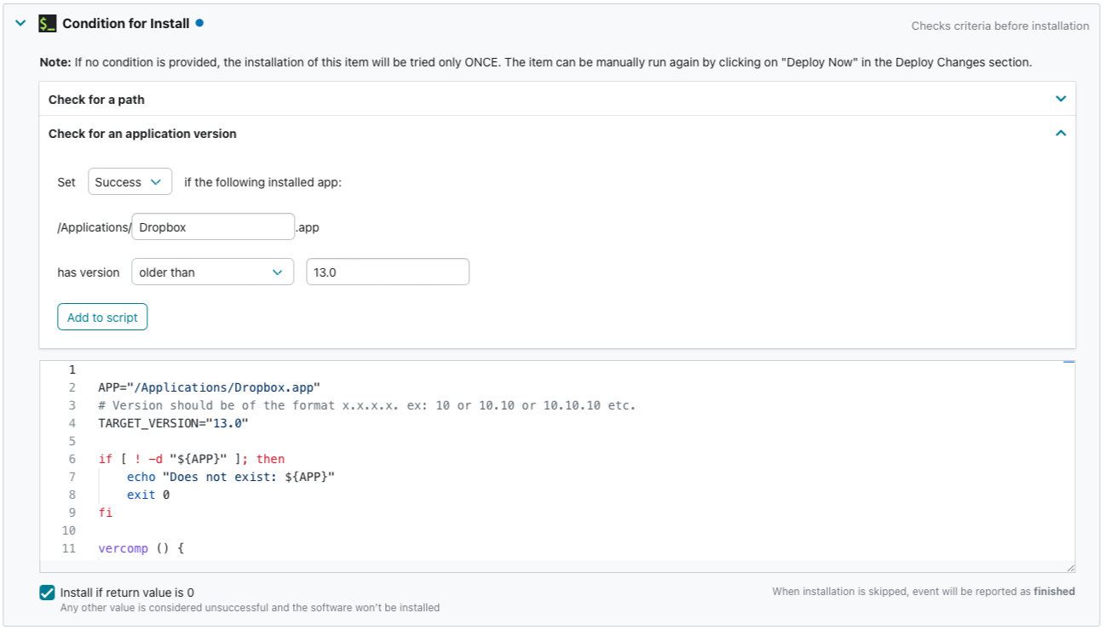Collapse the Condition for Install section
Screen dimensions: 1105x630
[x=20, y=23]
